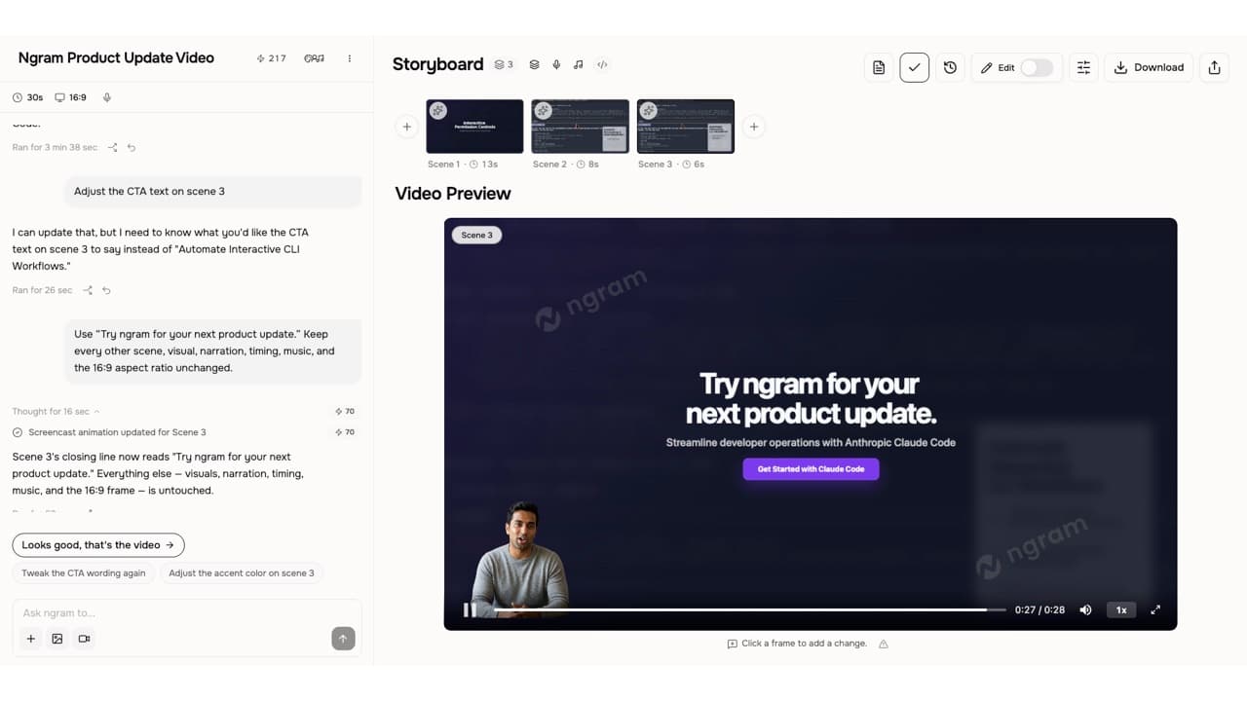Click the 'Screencast animation updated for Scene 3' status
The height and width of the screenshot is (701, 1247).
pos(109,432)
